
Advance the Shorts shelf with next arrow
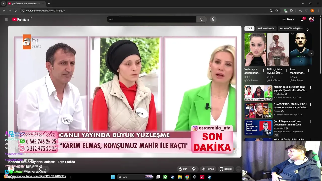pyautogui.click(x=311, y=53)
